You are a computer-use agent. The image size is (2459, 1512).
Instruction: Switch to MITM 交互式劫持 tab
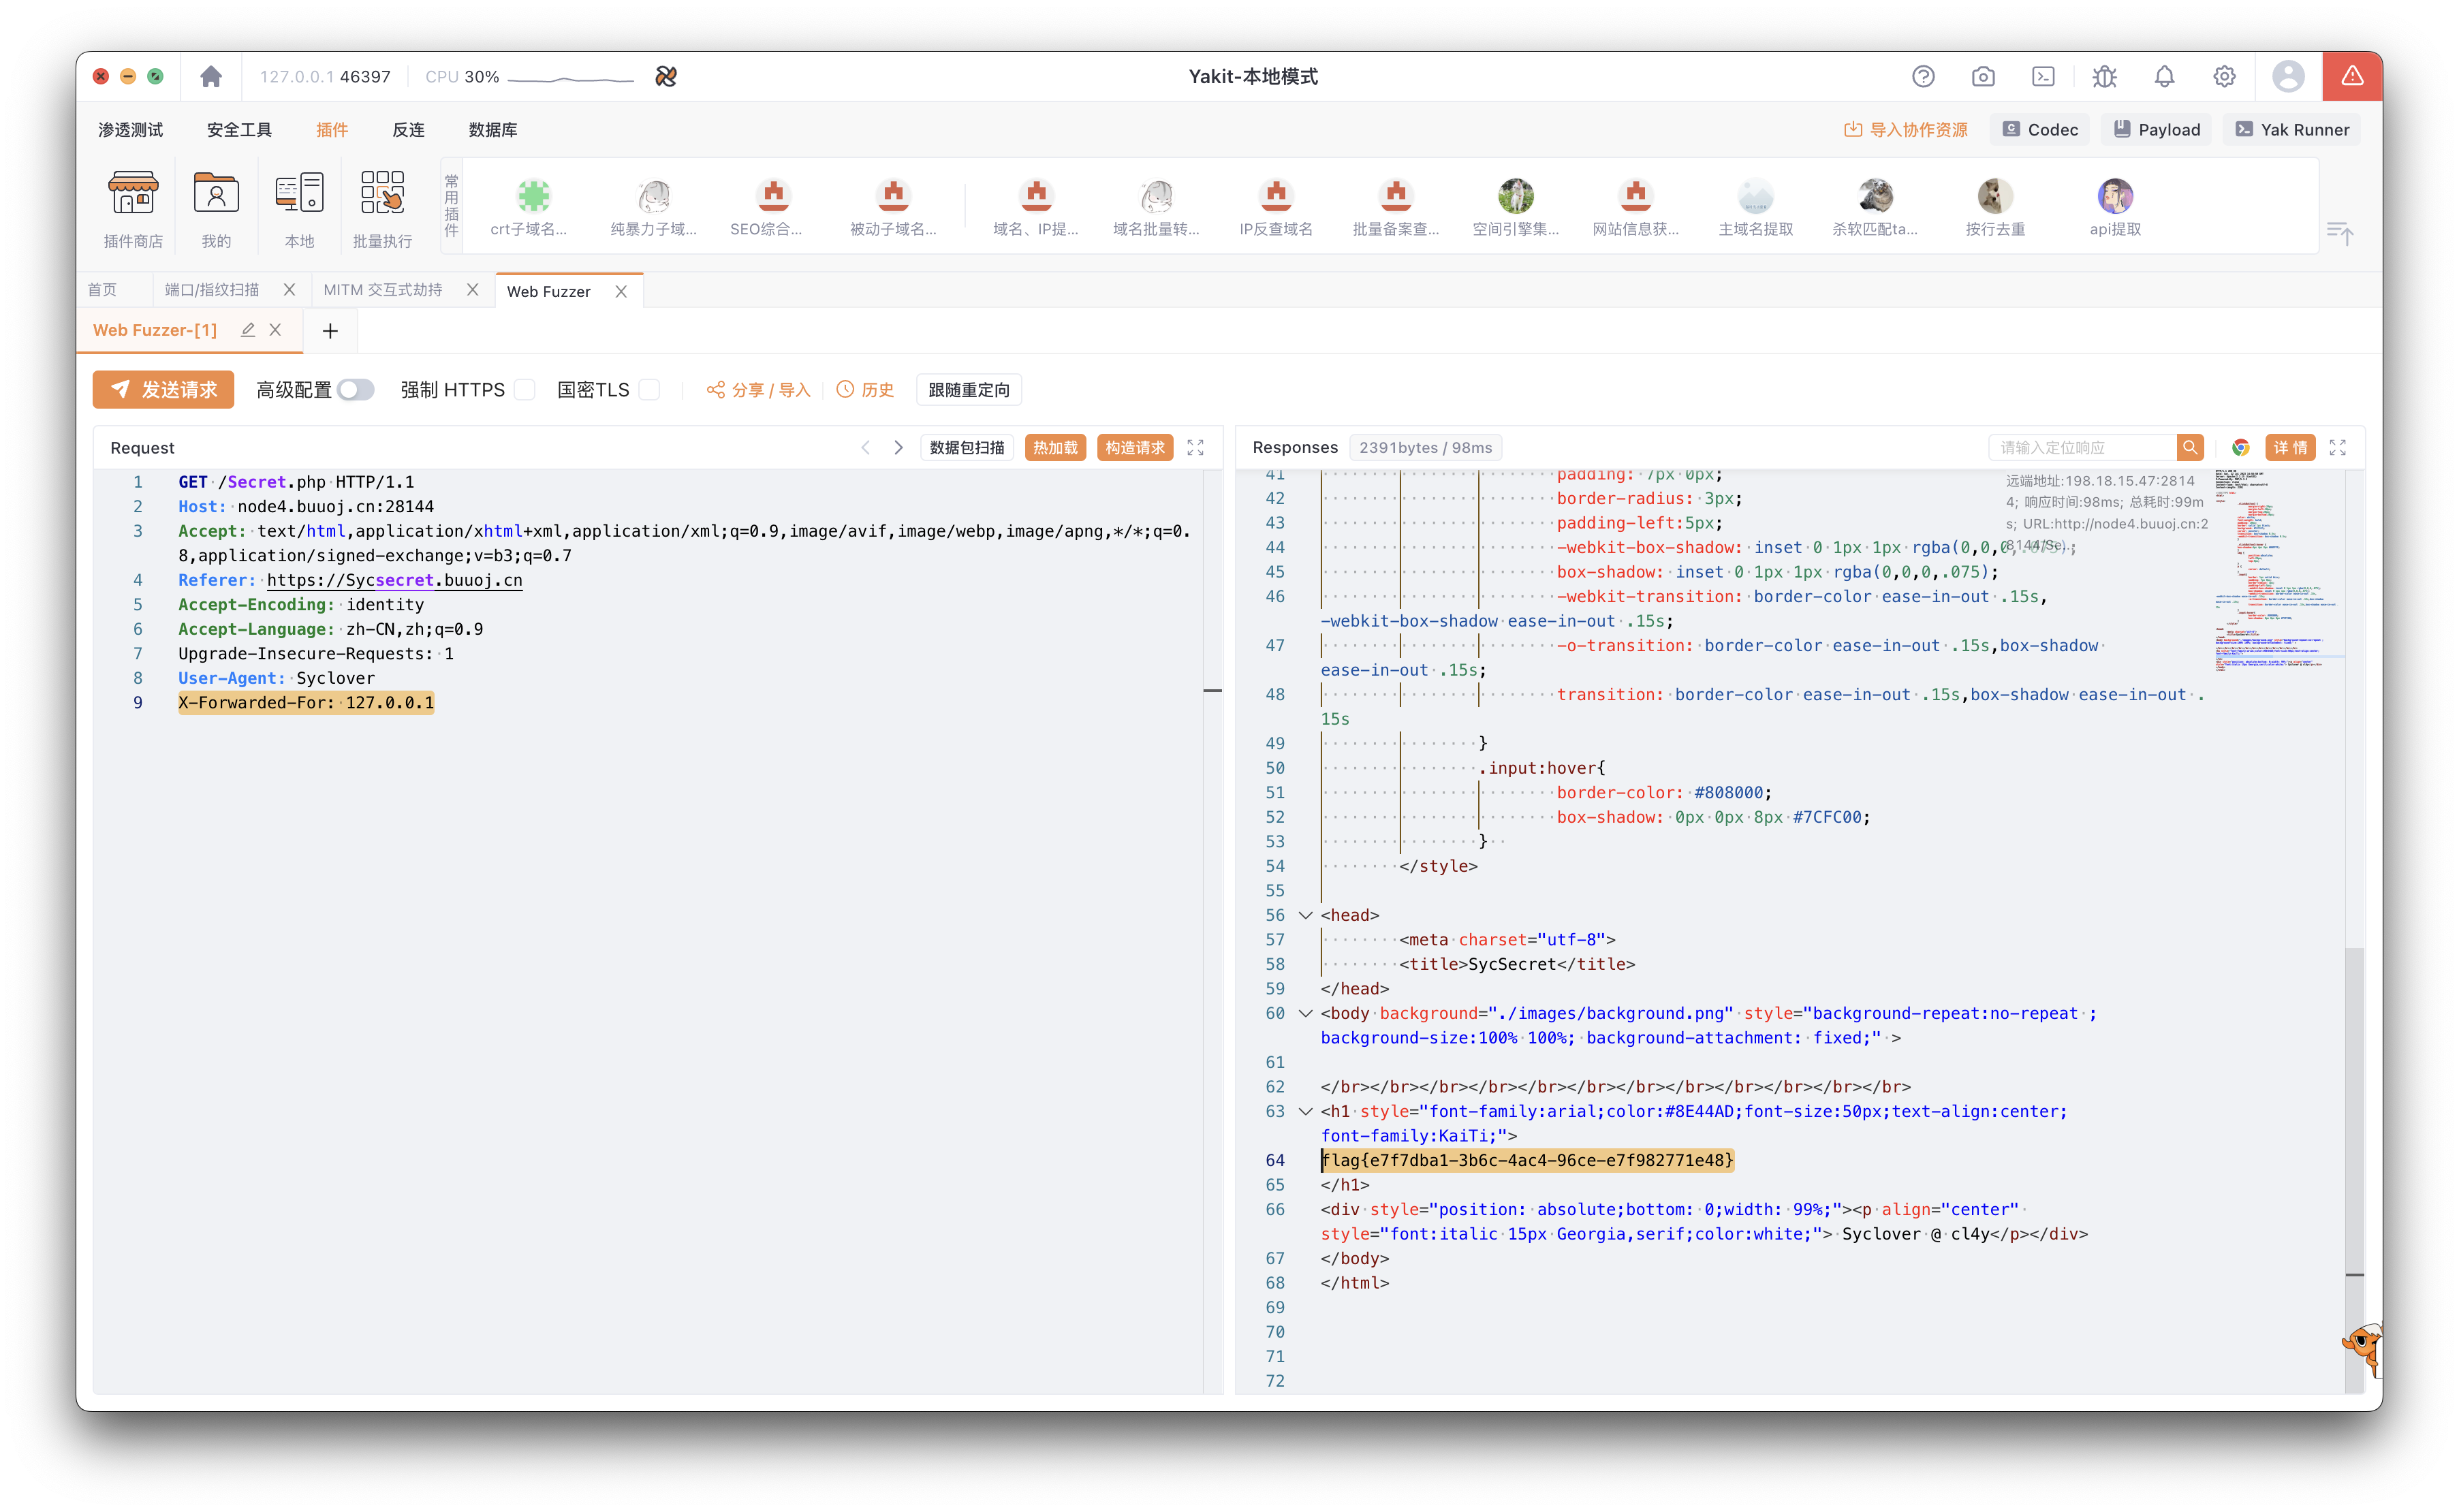383,290
